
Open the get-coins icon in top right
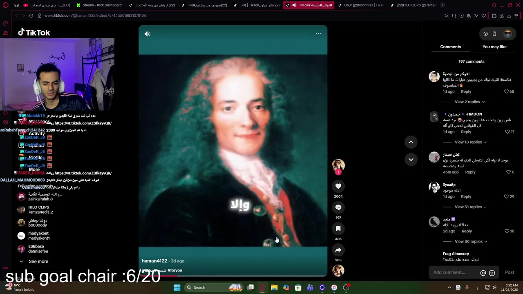pyautogui.click(x=485, y=34)
